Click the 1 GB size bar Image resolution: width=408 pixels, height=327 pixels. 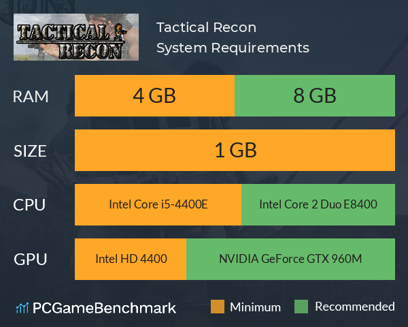pyautogui.click(x=235, y=150)
